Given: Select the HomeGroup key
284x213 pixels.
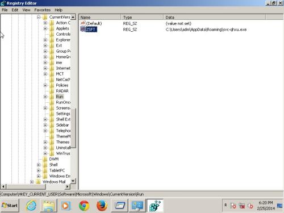Looking at the screenshot, I should [63, 57].
